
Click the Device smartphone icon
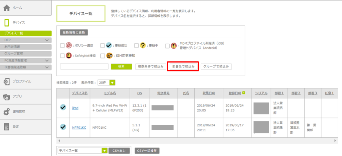pyautogui.click(x=7, y=23)
